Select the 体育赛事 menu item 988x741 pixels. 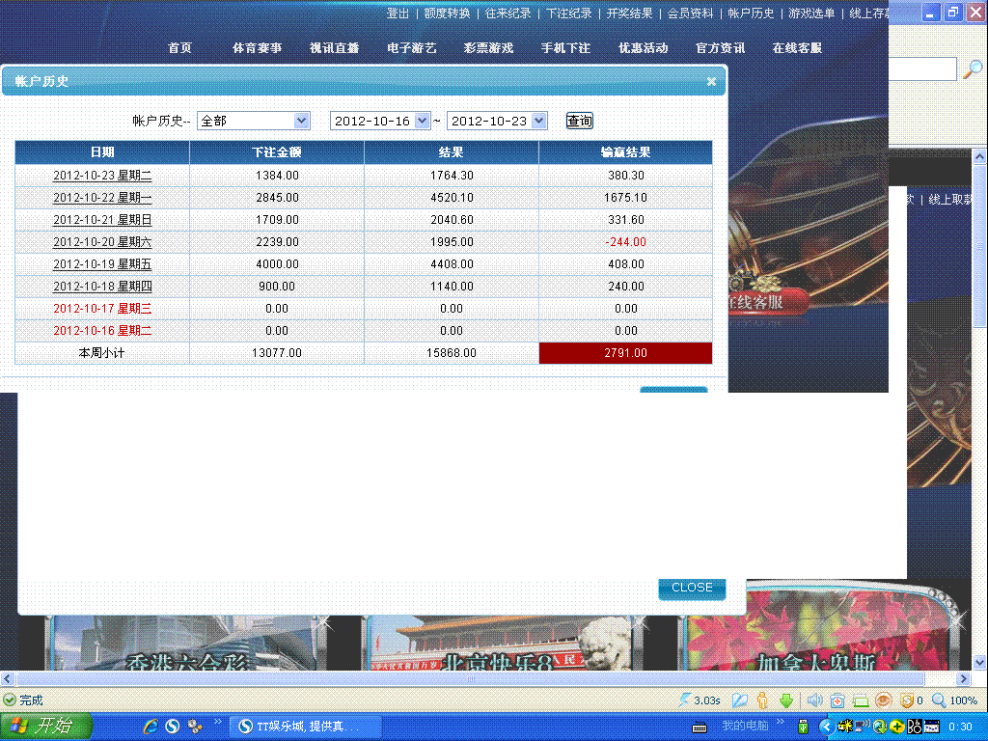coord(257,45)
